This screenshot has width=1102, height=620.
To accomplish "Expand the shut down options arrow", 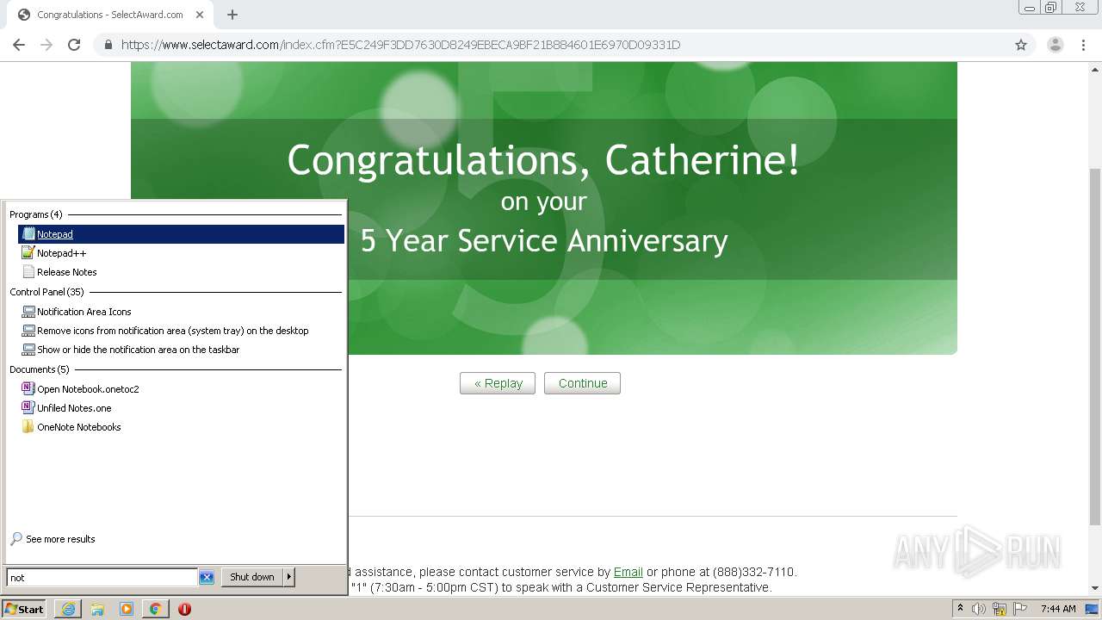I will (x=289, y=577).
